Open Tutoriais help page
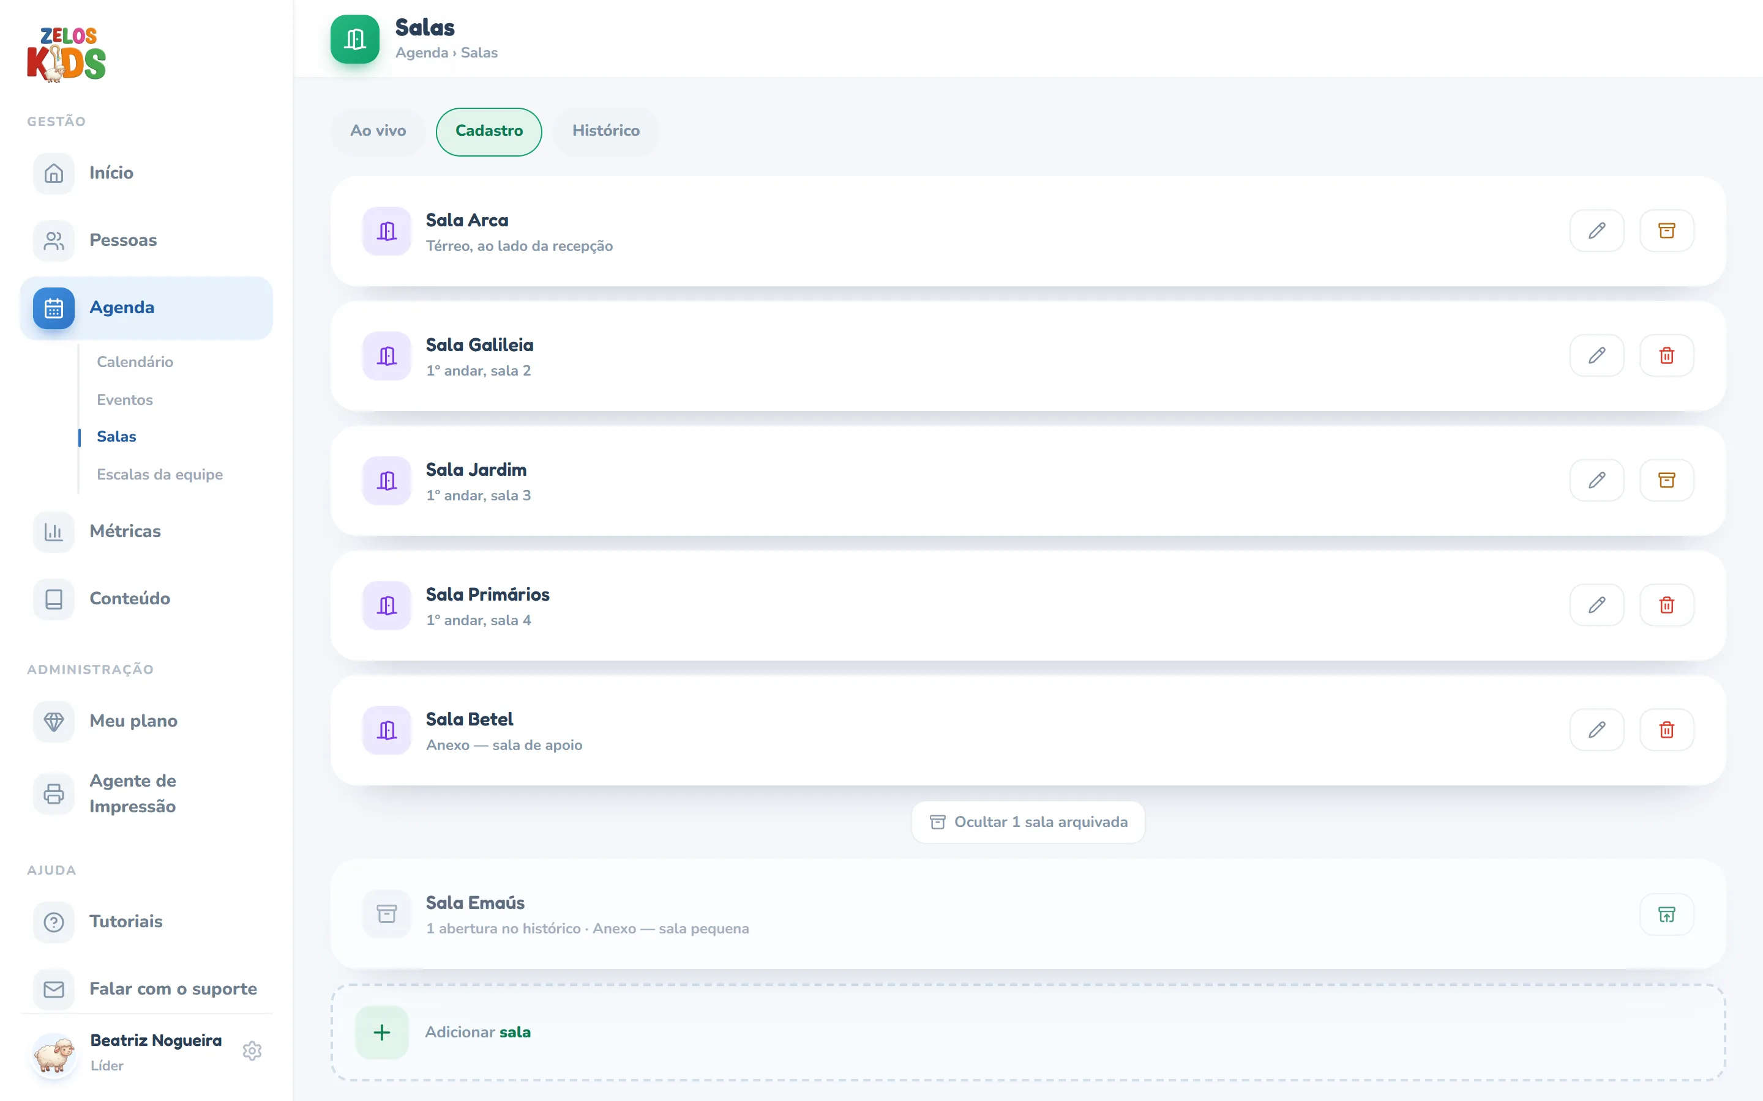 pos(146,922)
